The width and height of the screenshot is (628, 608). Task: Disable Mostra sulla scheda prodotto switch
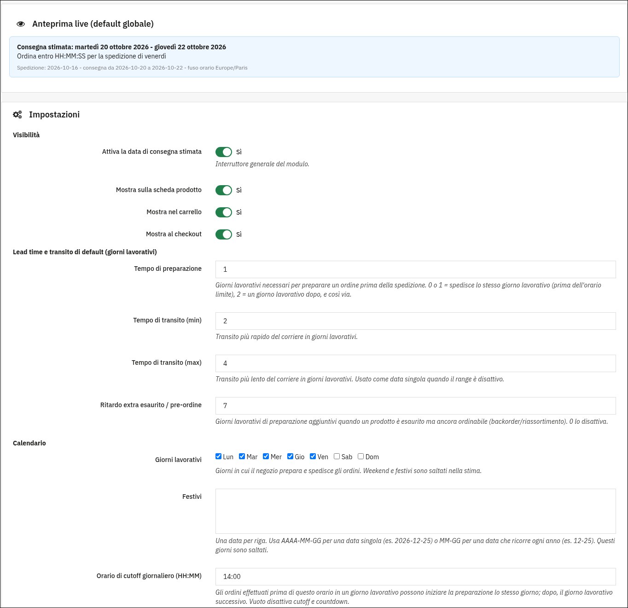pyautogui.click(x=224, y=190)
